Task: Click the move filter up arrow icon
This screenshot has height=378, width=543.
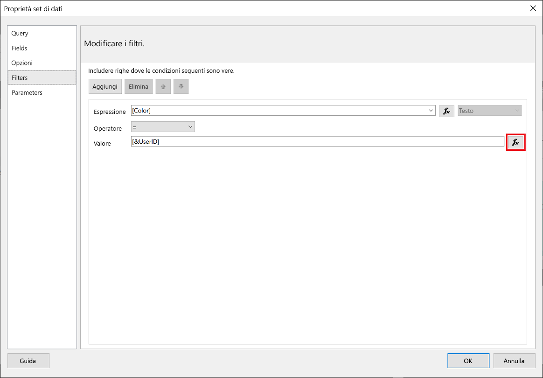Action: (x=163, y=86)
